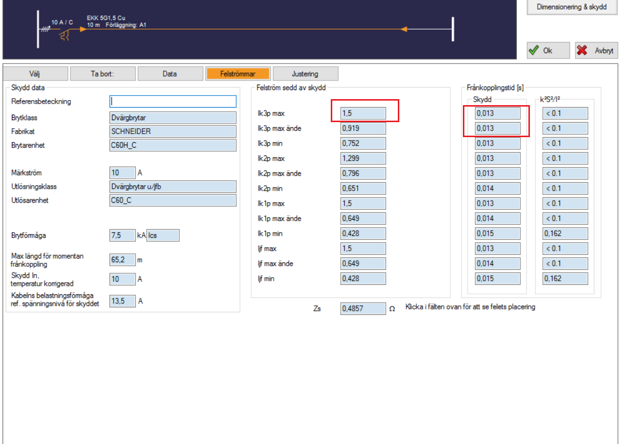Click the right busbar in the diagram
Screen dimensions: 624x444
point(452,29)
